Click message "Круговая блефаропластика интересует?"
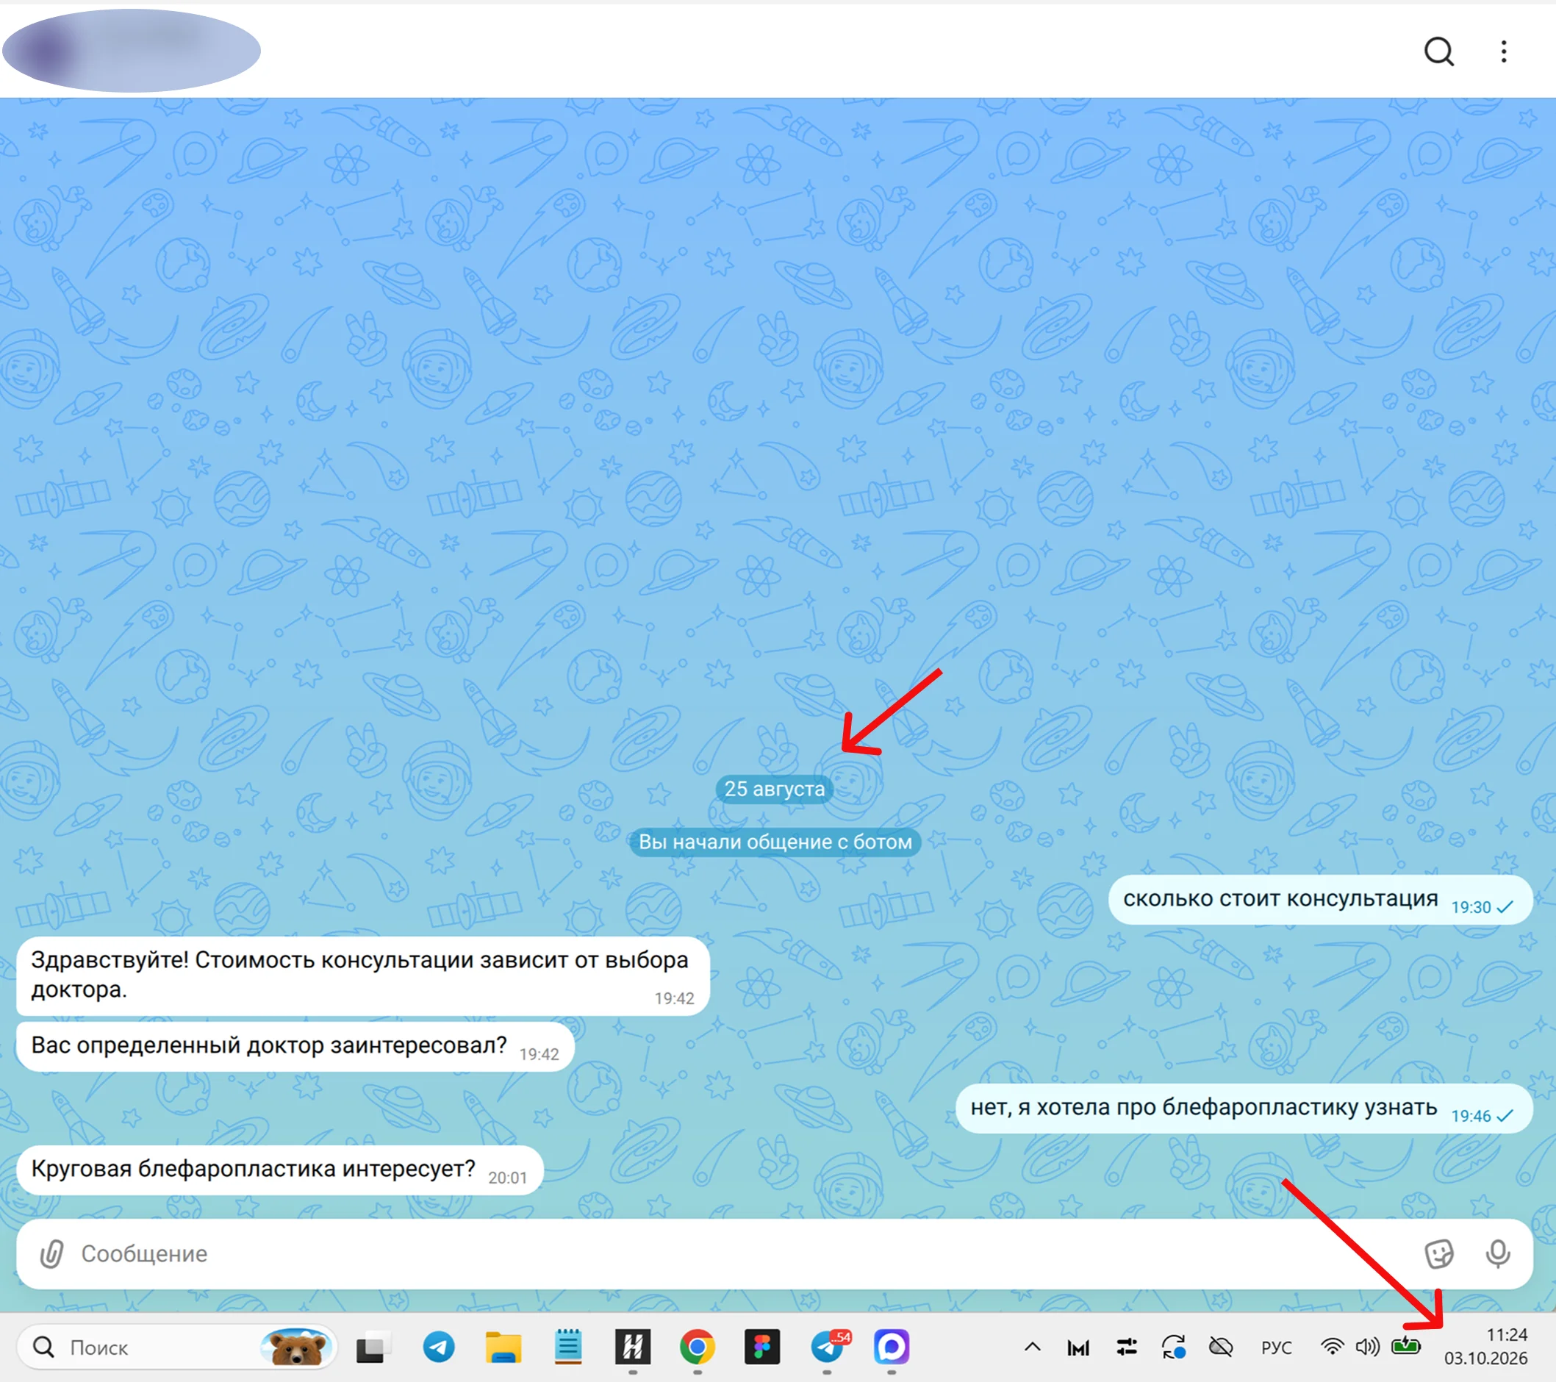 coord(279,1170)
